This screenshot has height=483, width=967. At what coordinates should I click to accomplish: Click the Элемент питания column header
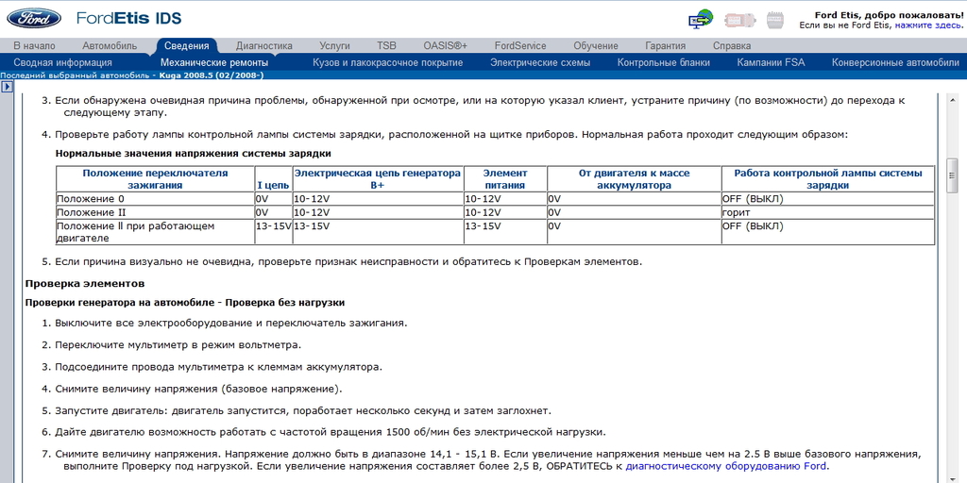(x=504, y=178)
